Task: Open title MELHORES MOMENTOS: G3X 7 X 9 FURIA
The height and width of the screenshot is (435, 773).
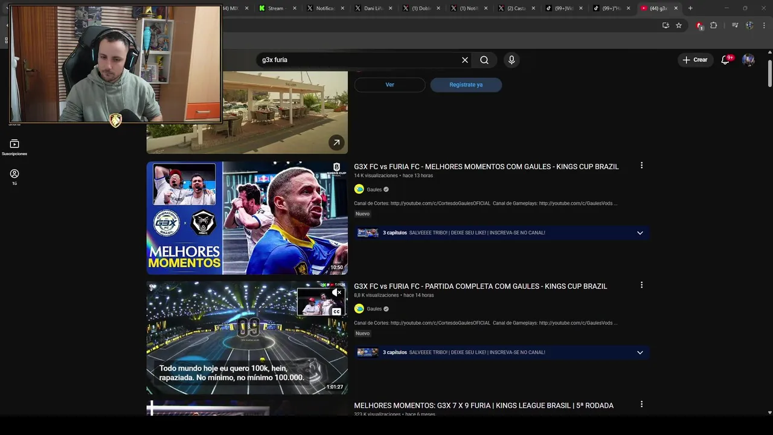Action: [483, 405]
